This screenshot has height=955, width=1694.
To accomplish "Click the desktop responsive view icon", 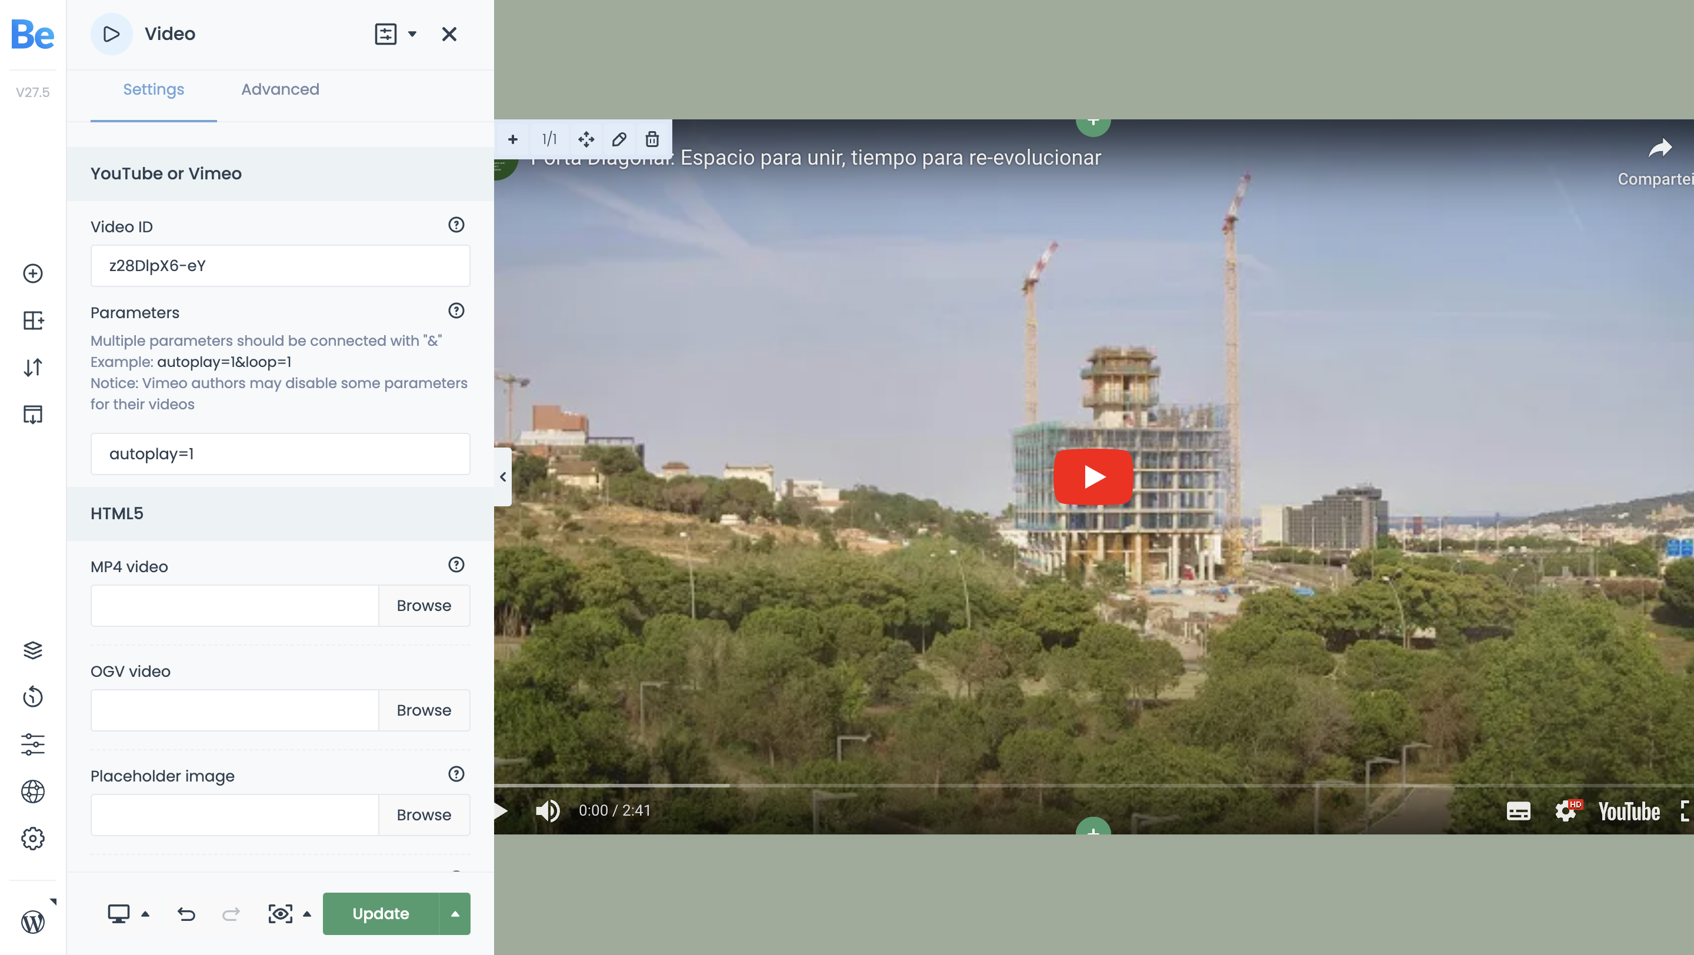I will click(118, 914).
